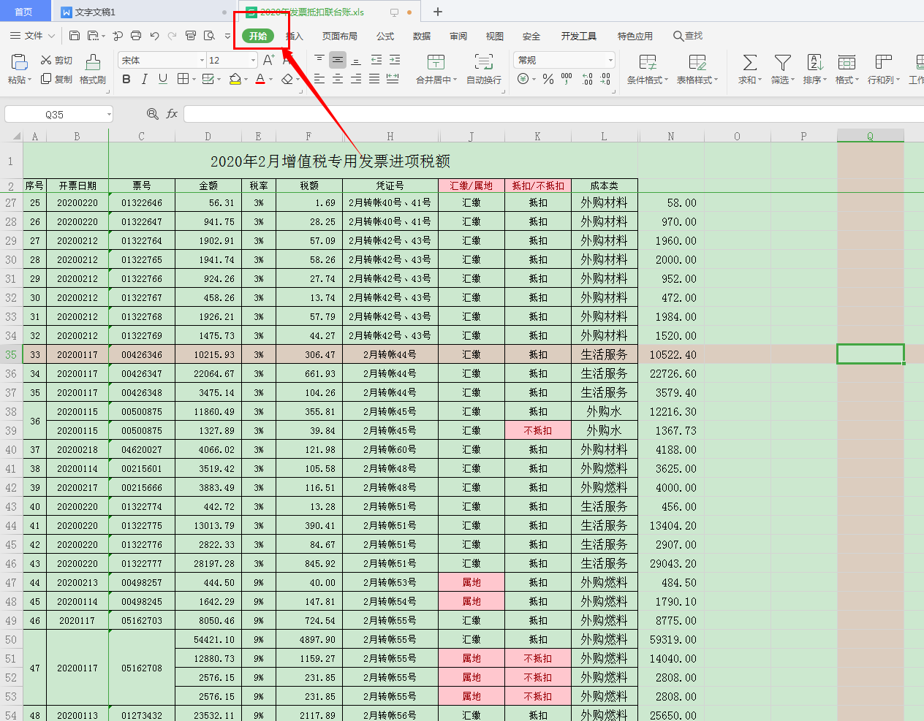Toggle Underline formatting

[163, 79]
